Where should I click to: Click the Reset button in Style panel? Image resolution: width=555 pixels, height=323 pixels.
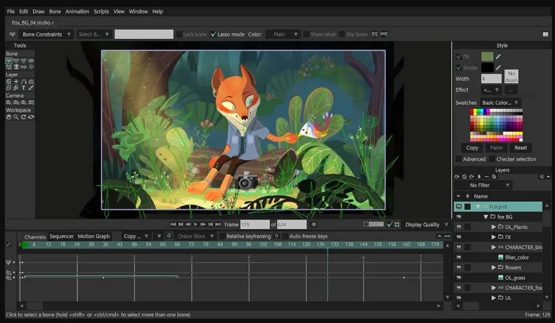[x=521, y=148]
